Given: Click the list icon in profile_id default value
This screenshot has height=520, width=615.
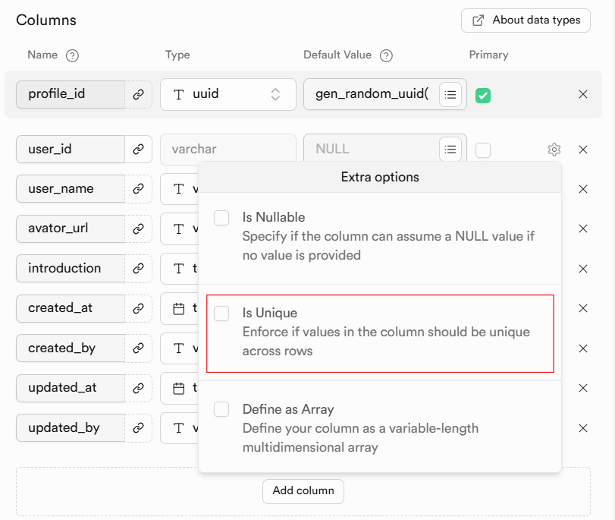Looking at the screenshot, I should click(450, 95).
